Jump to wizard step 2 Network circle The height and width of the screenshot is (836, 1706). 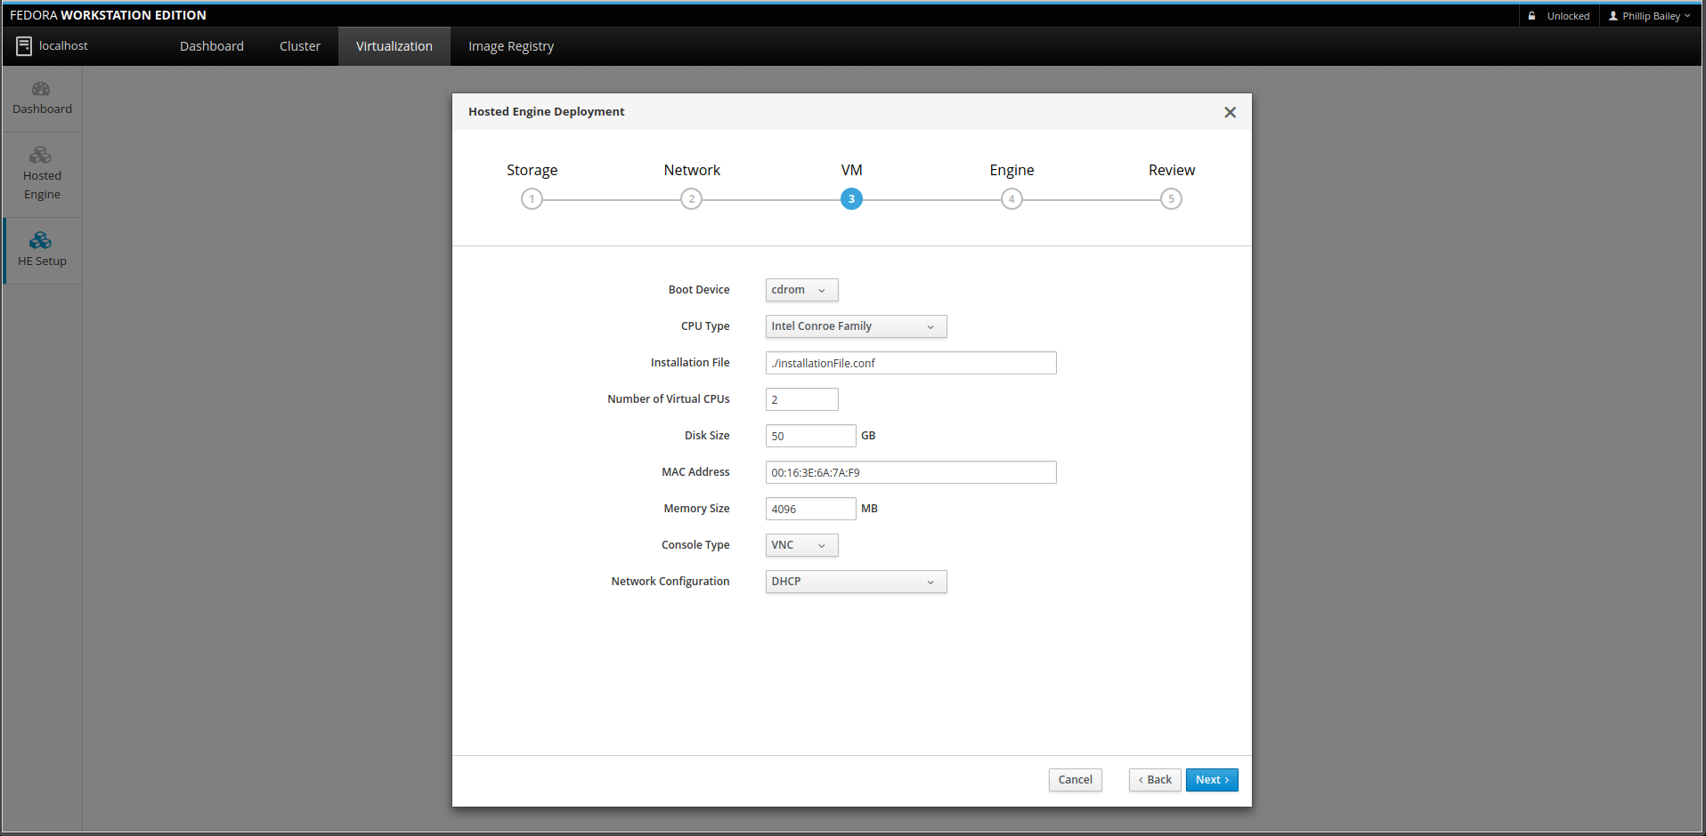click(x=692, y=199)
